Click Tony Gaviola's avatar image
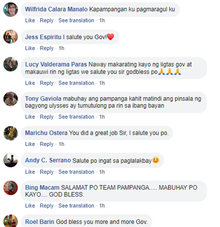 (x=11, y=99)
